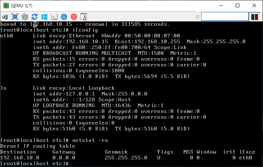
Task: Toggle fullscreen mode with the blue square icon
Action: (15, 17)
